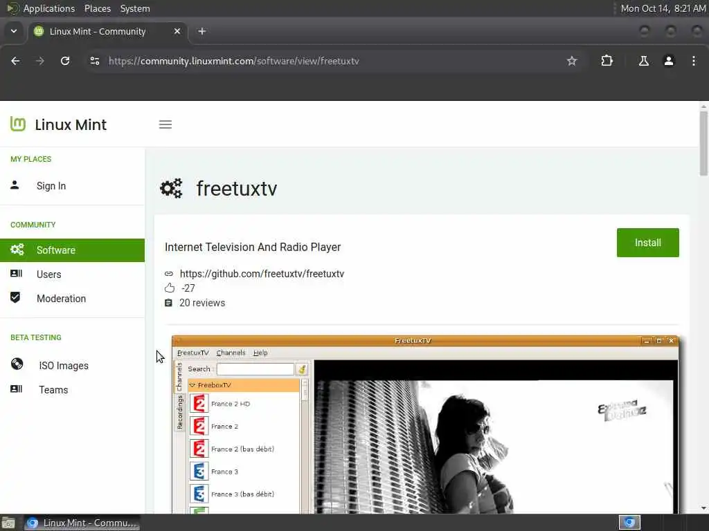This screenshot has width=709, height=531.
Task: Click the Users sidebar icon
Action: [17, 274]
